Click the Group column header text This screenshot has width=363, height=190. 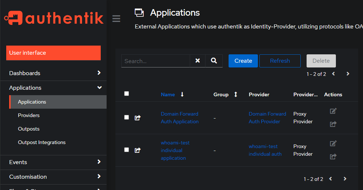[x=221, y=94]
